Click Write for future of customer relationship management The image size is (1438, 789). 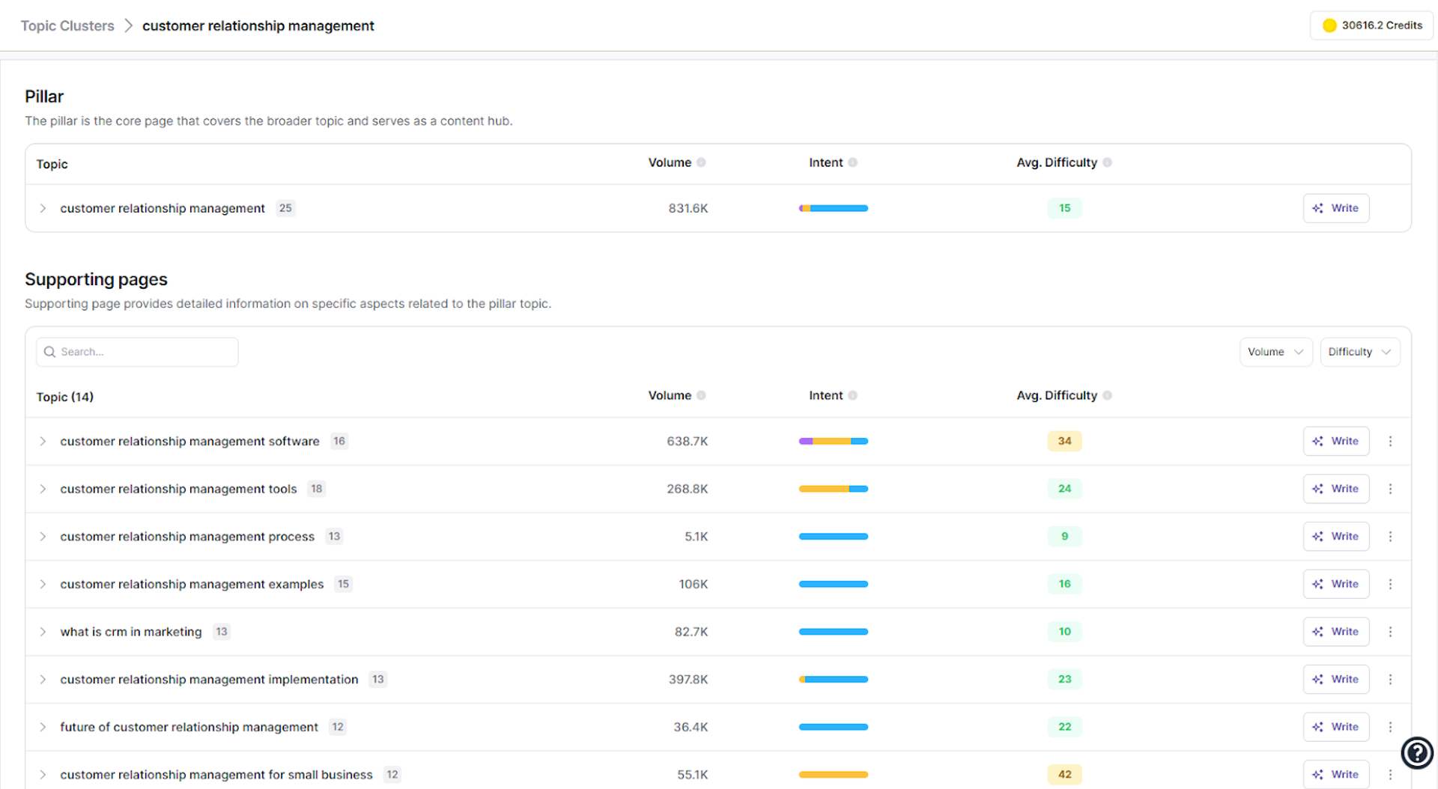[x=1335, y=727]
